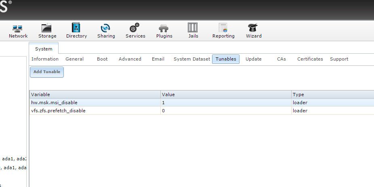Image resolution: width=374 pixels, height=187 pixels.
Task: Sort by the Type column header
Action: pos(332,95)
